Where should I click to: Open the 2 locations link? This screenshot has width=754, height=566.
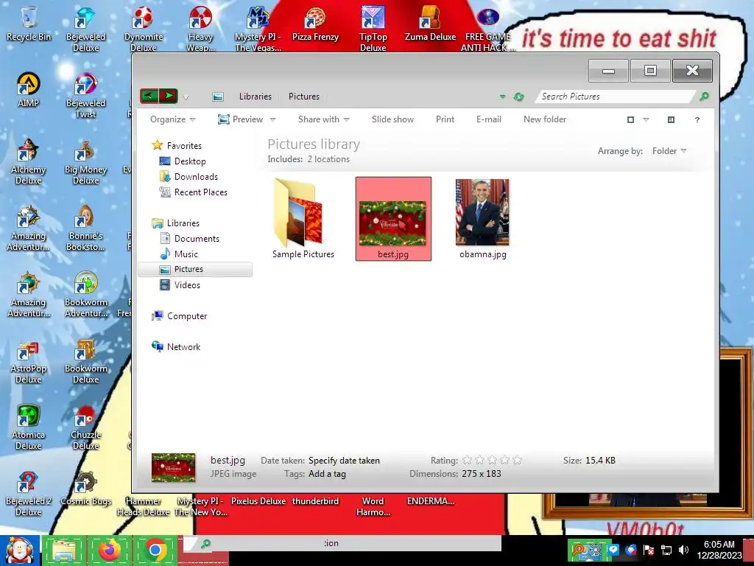(328, 159)
